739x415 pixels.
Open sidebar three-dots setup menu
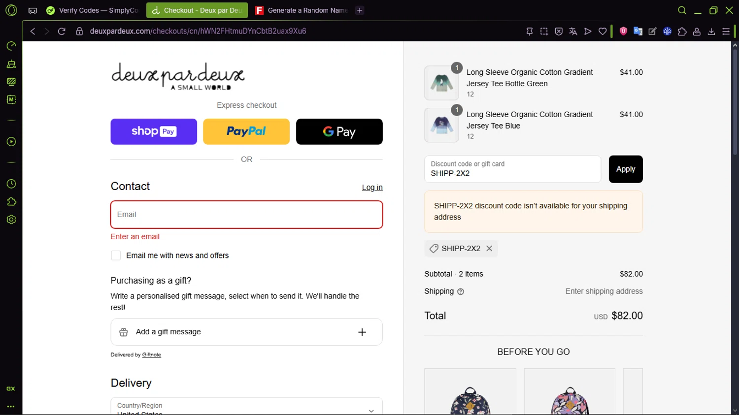click(x=11, y=407)
